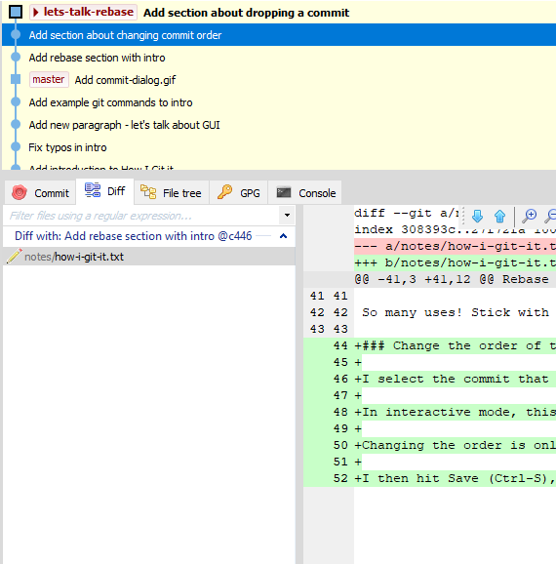Image resolution: width=556 pixels, height=564 pixels.
Task: Click the pencil icon beside how-i-git-it.txt
Action: [x=14, y=256]
